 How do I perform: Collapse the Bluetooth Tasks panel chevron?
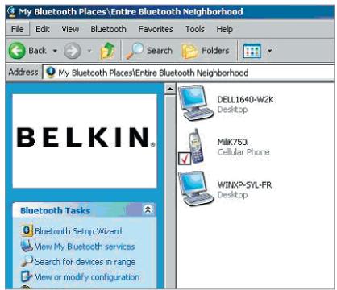[x=148, y=209]
